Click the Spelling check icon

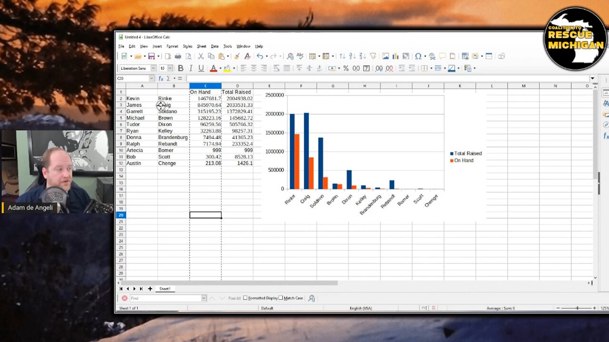click(x=301, y=57)
